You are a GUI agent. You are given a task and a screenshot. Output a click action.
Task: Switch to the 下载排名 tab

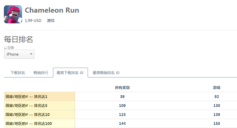[18, 73]
